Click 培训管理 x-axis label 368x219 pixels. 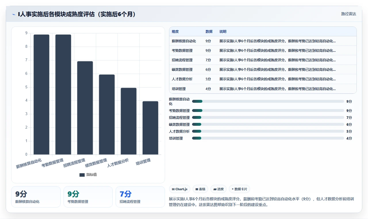[143, 162]
